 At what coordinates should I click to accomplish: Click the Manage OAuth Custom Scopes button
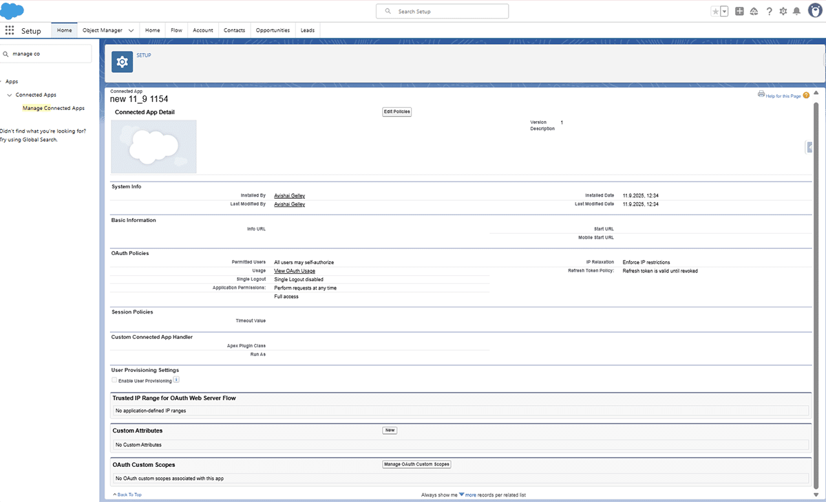pyautogui.click(x=416, y=464)
